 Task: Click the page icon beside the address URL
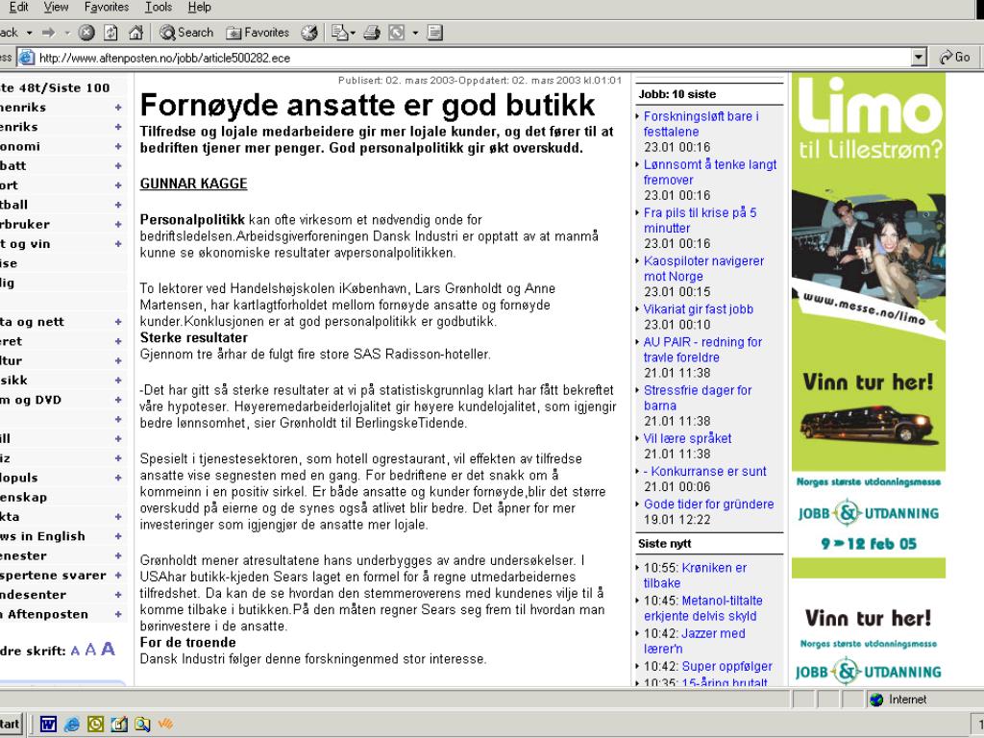pyautogui.click(x=26, y=58)
